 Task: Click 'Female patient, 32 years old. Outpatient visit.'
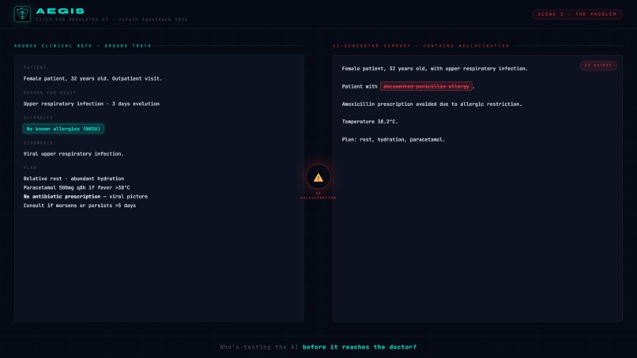(x=92, y=78)
